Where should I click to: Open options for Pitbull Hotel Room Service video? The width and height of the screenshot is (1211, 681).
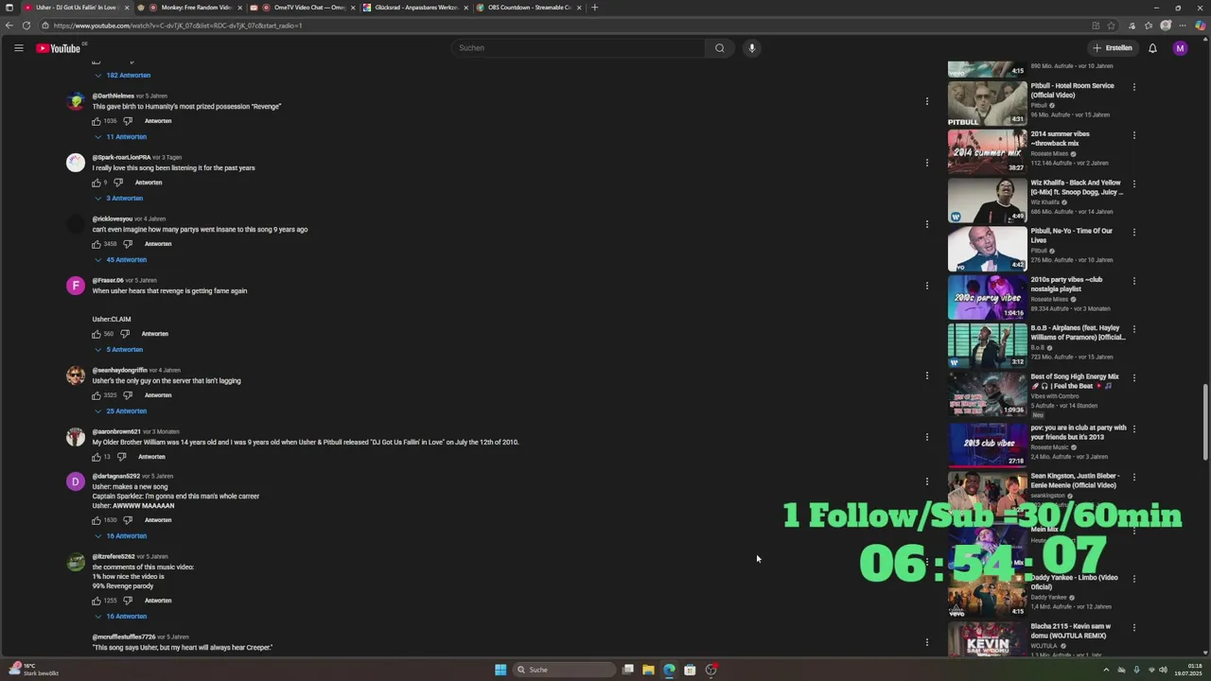point(1133,87)
